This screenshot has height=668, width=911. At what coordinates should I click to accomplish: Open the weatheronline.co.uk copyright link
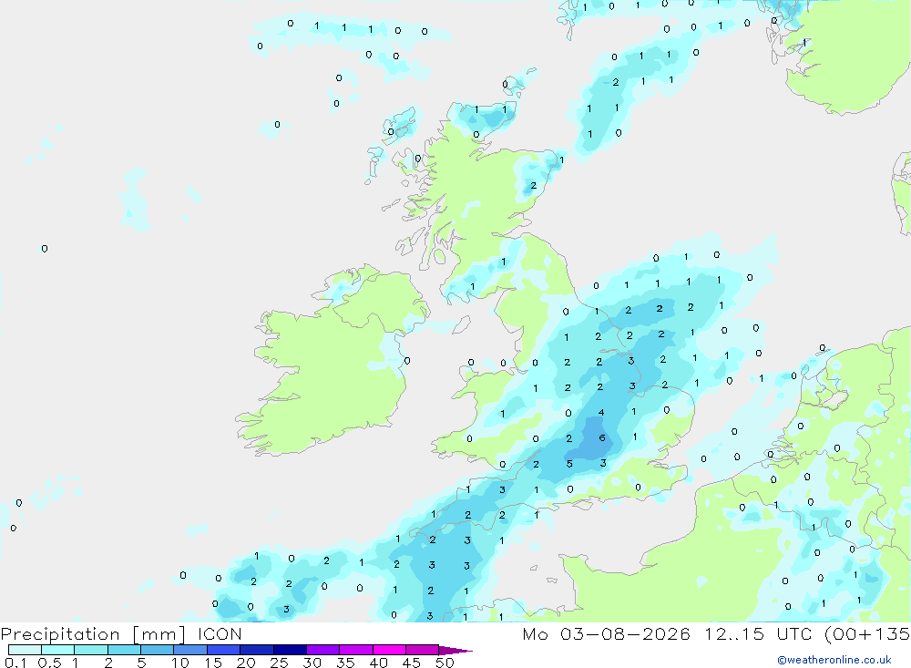click(x=834, y=660)
